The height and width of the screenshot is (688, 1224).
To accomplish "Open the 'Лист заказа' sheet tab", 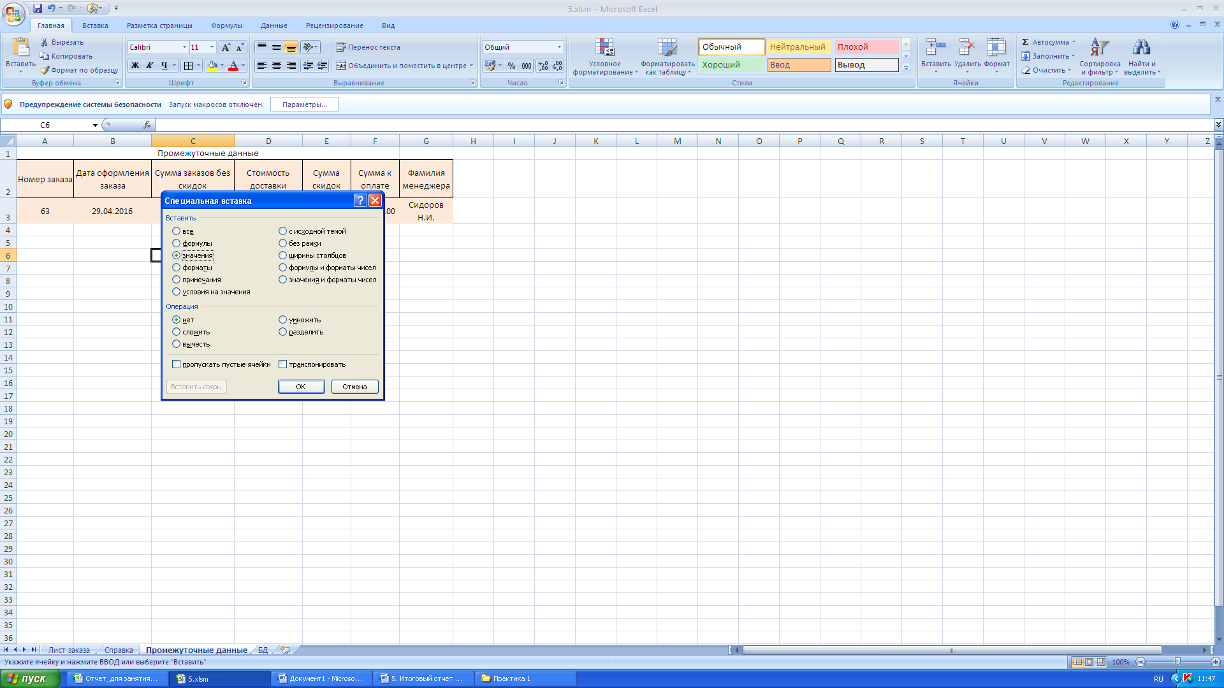I will (x=69, y=650).
